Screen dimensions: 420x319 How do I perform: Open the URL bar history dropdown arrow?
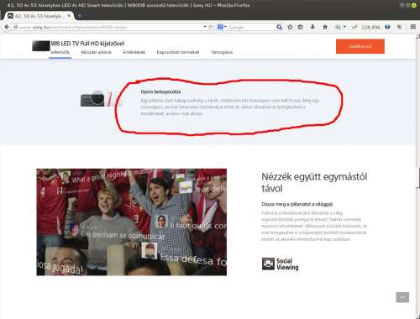pyautogui.click(x=205, y=27)
